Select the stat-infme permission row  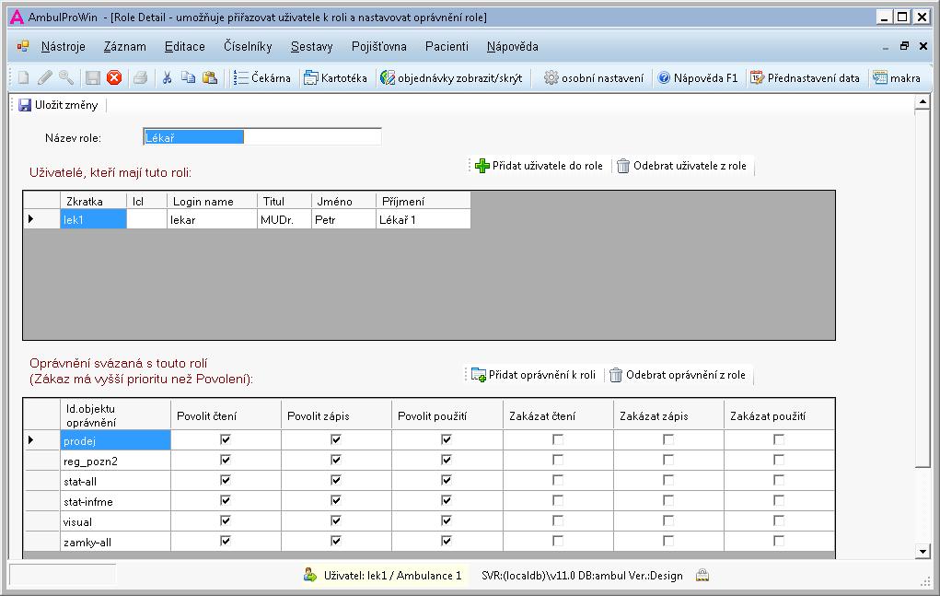pos(429,501)
